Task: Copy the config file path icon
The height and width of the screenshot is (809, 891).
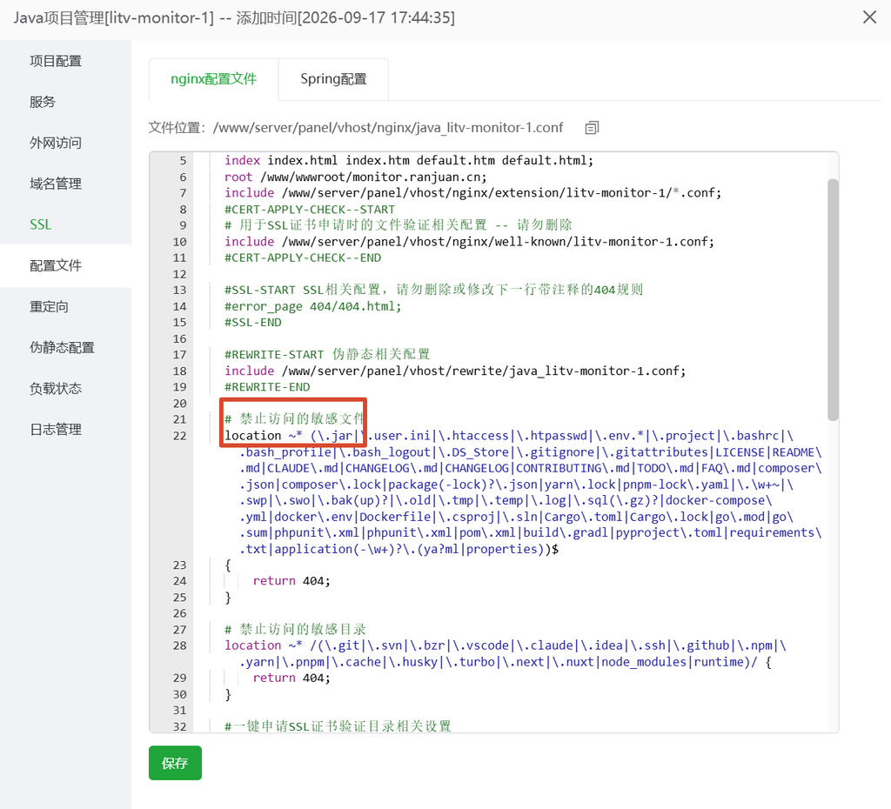Action: (592, 128)
